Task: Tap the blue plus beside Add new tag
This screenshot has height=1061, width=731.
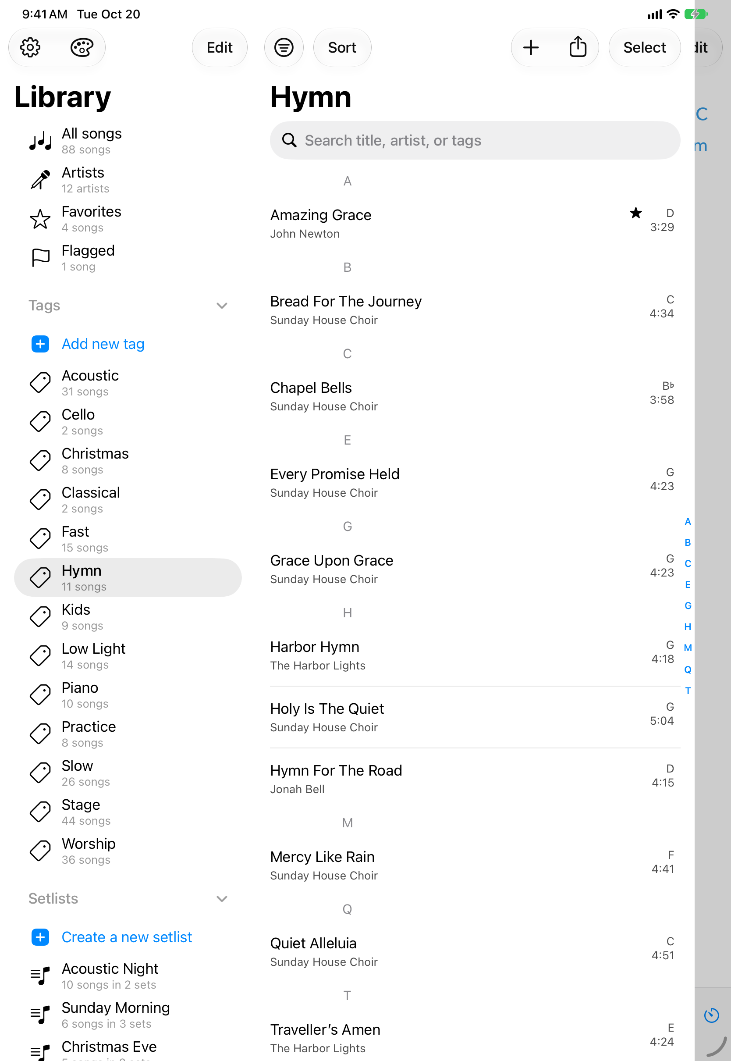Action: click(40, 344)
